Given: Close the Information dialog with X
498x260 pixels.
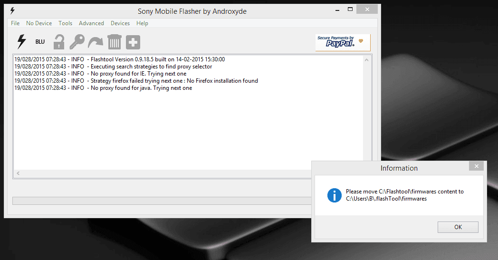Looking at the screenshot, I should (477, 166).
